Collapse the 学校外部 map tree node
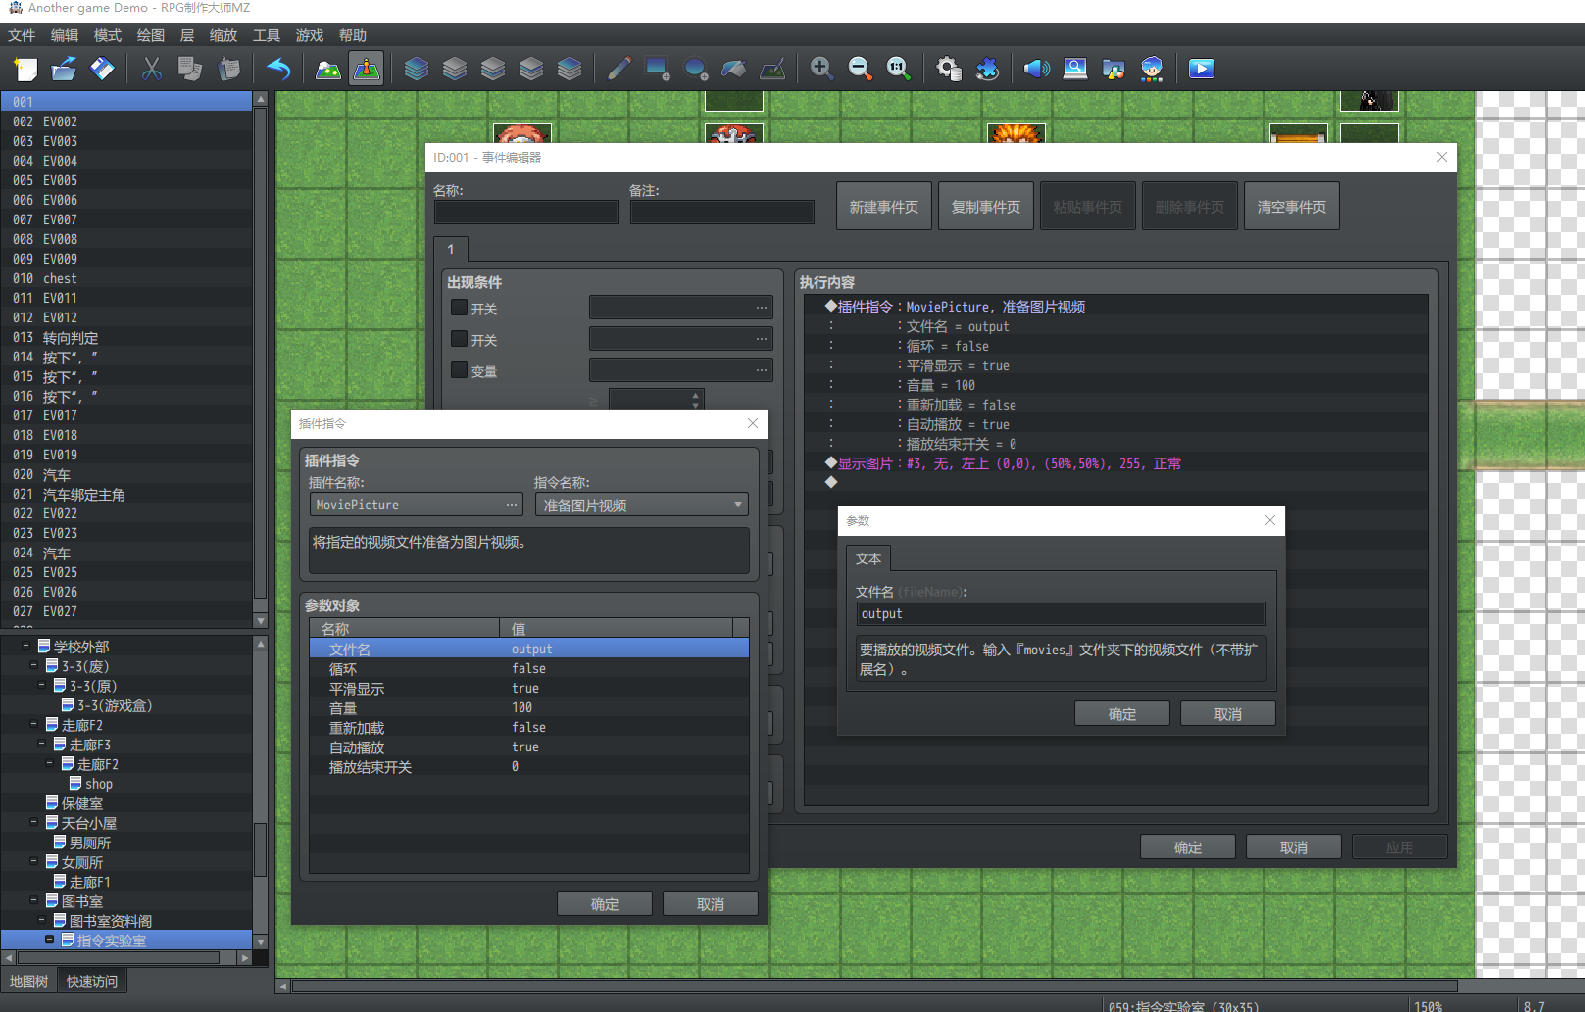This screenshot has width=1585, height=1012. pyautogui.click(x=26, y=646)
